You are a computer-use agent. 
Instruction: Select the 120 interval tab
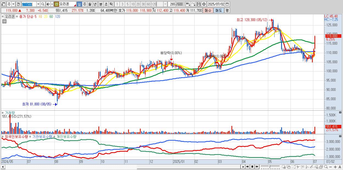point(154,4)
